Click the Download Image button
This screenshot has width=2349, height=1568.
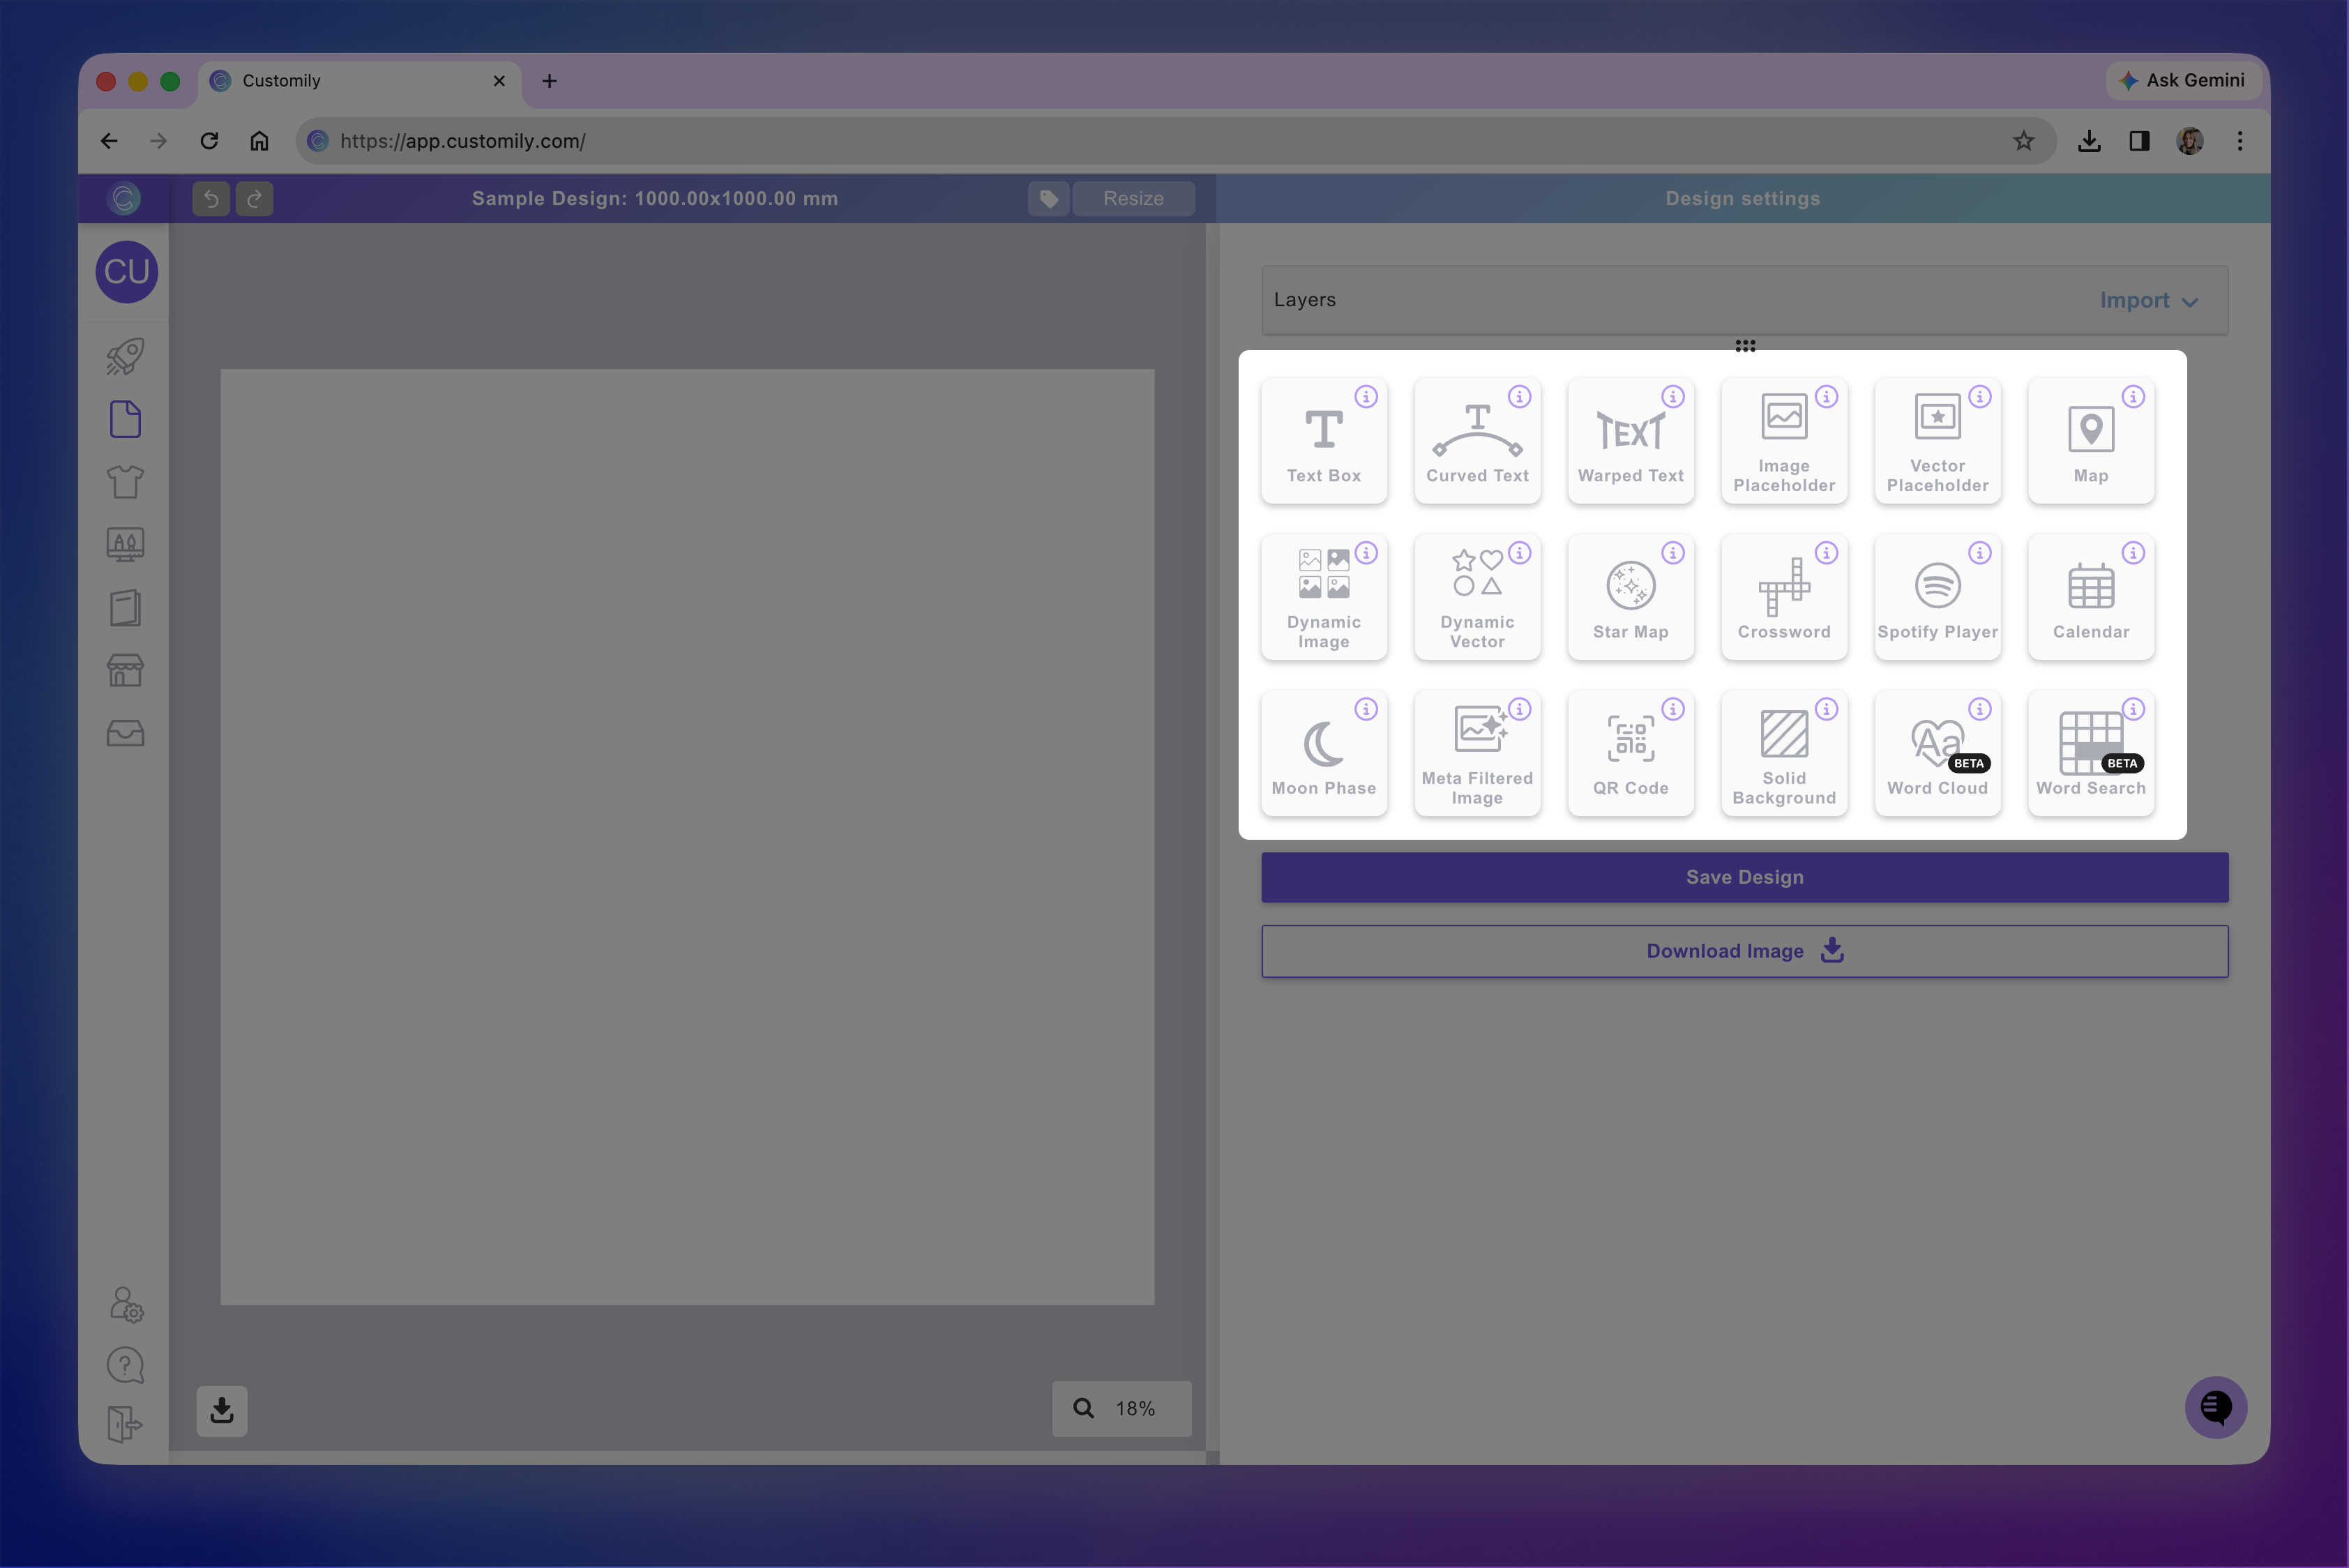point(1744,951)
